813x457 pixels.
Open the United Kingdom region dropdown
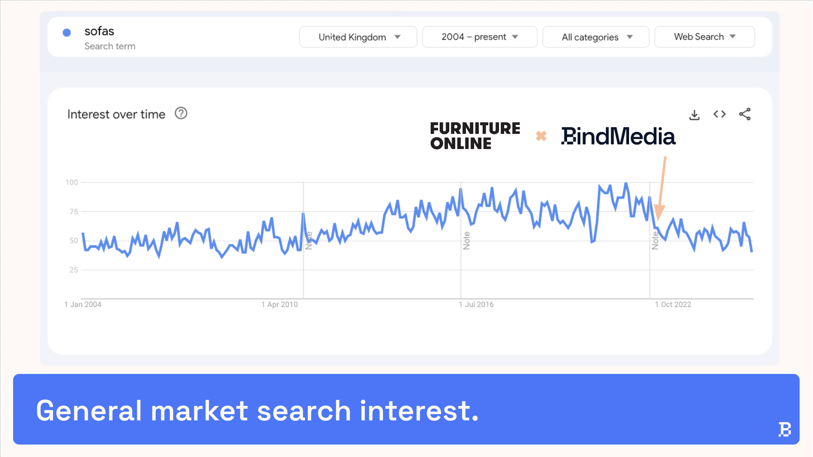tap(358, 37)
